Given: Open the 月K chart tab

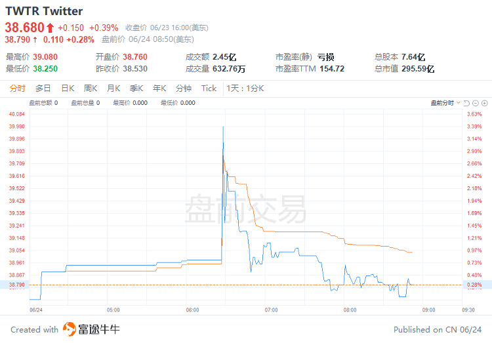Looking at the screenshot, I should click(113, 89).
